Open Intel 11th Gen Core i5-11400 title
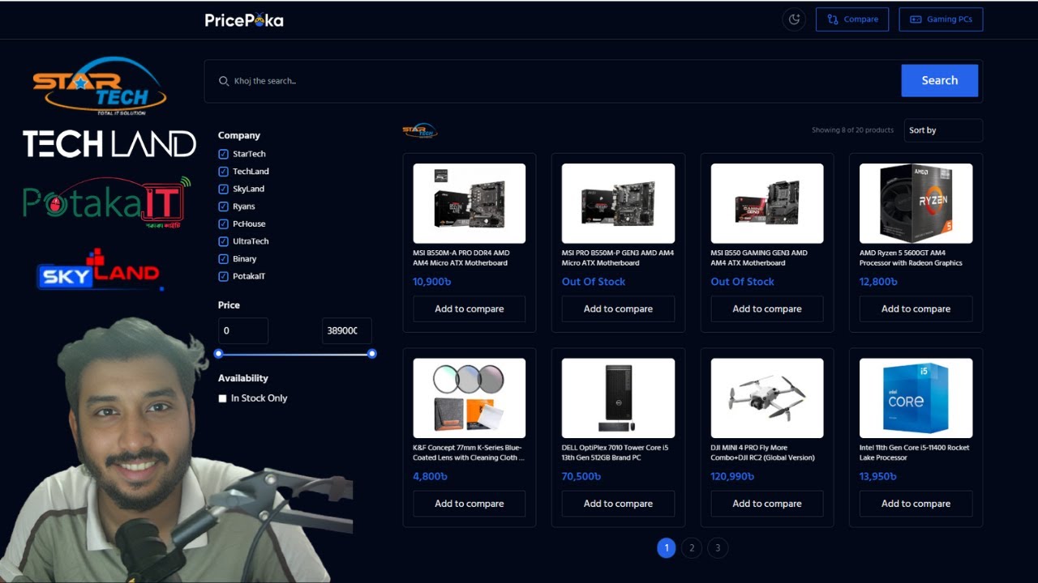Image resolution: width=1038 pixels, height=583 pixels. click(x=915, y=453)
